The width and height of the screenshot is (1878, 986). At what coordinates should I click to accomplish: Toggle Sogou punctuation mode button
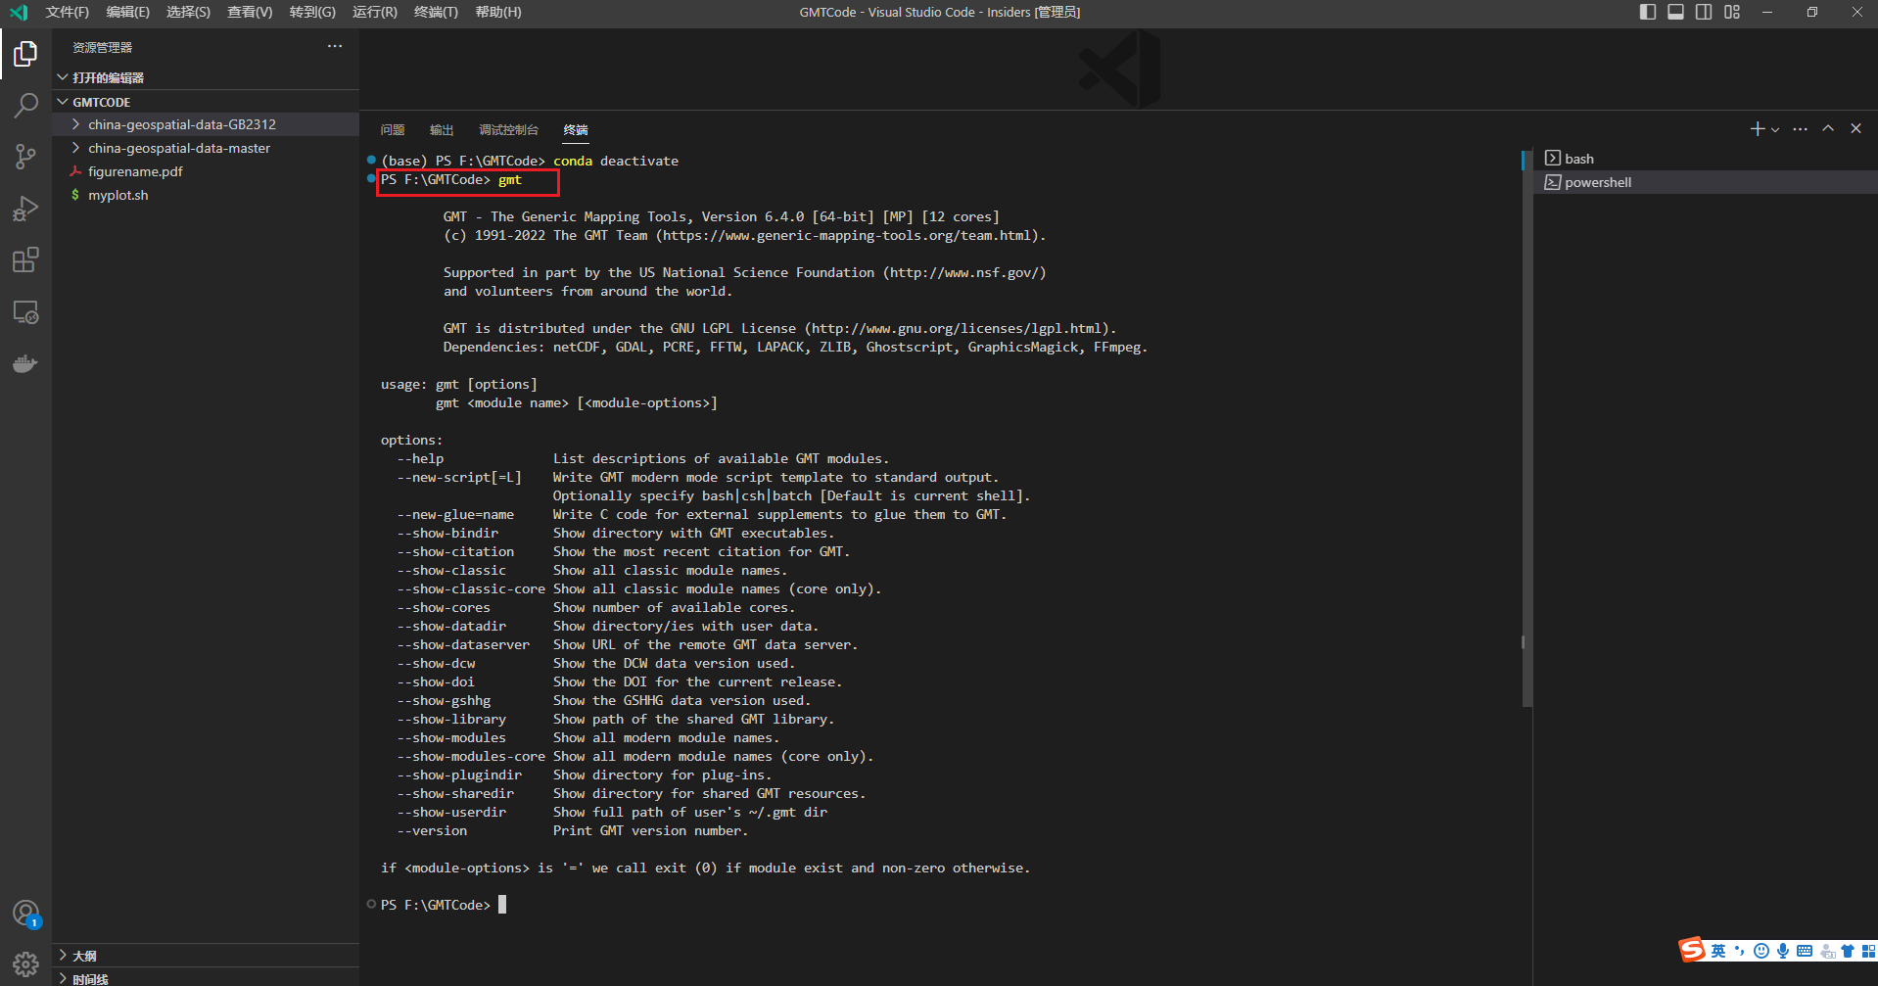tap(1740, 951)
